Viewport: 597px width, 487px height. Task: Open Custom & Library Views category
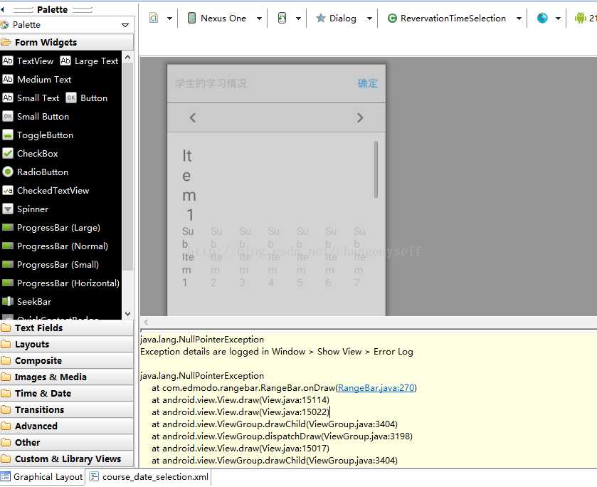(x=67, y=459)
